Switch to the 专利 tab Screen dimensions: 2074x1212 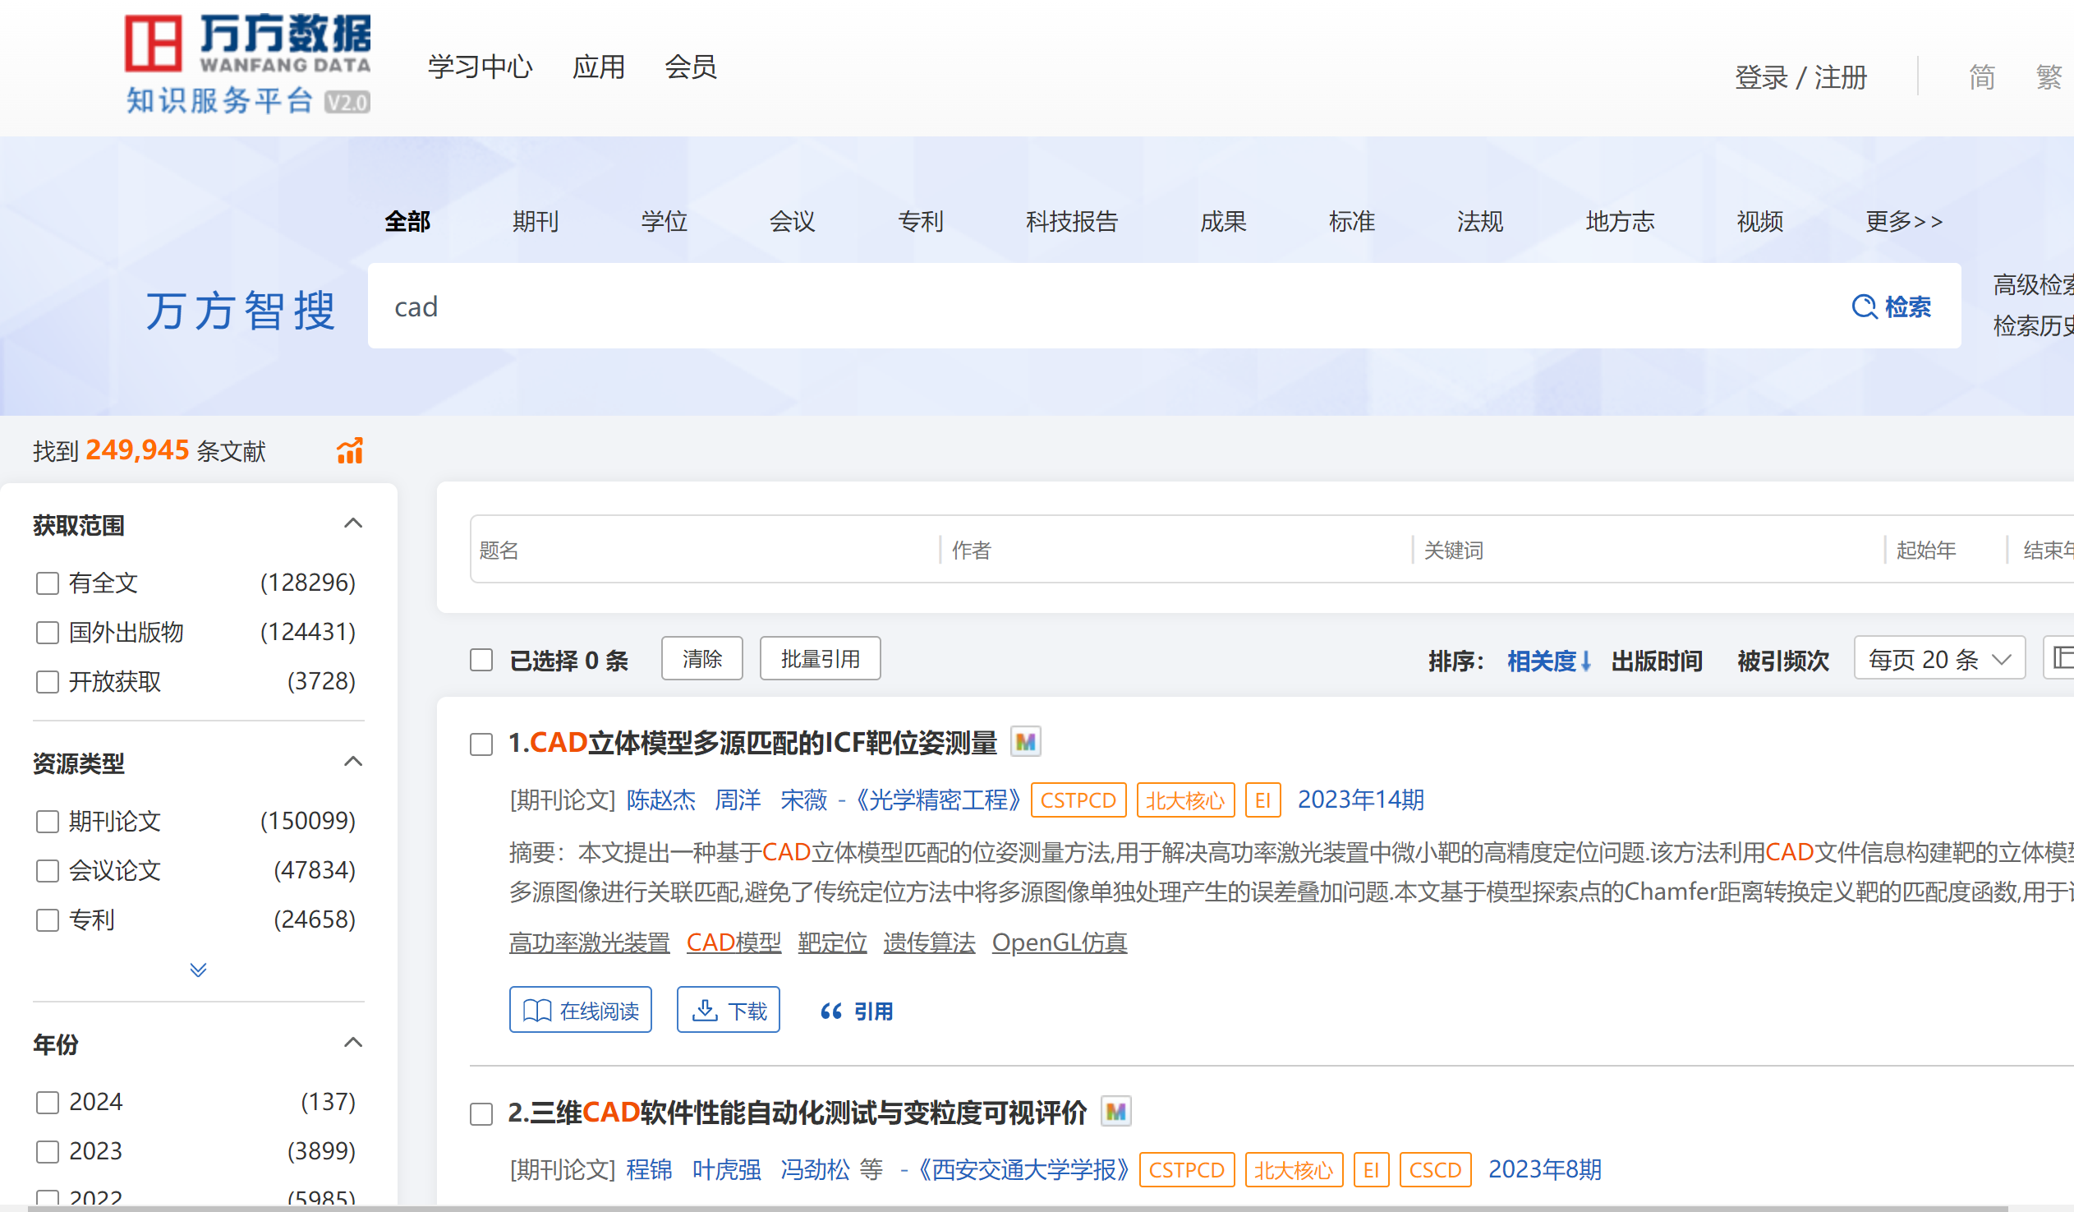coord(921,221)
